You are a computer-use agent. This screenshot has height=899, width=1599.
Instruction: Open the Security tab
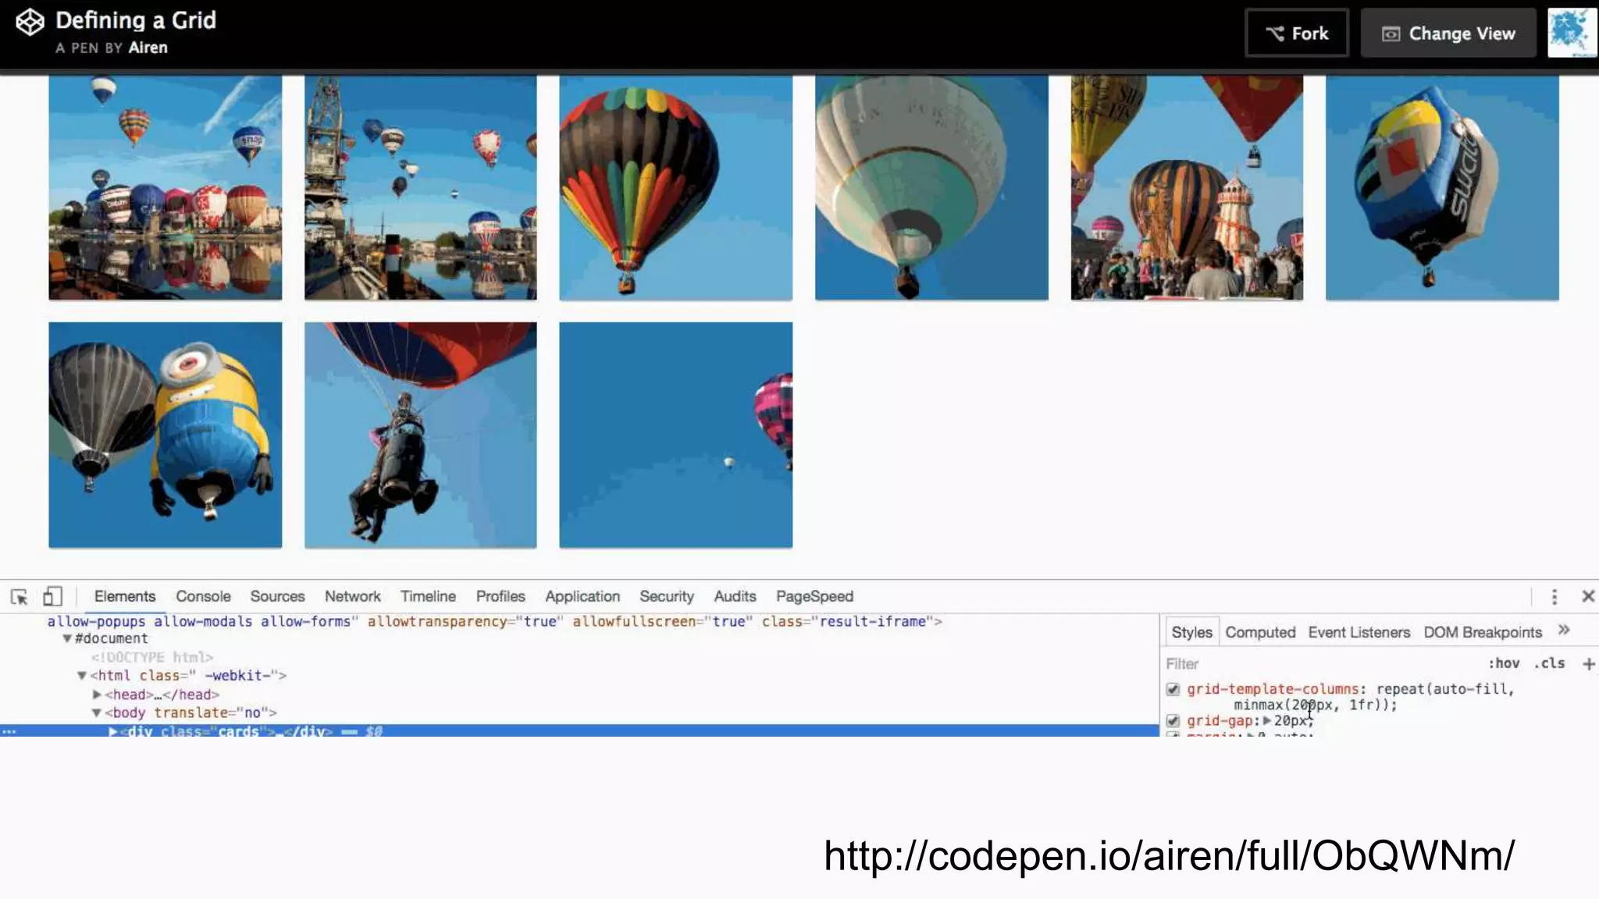point(667,596)
